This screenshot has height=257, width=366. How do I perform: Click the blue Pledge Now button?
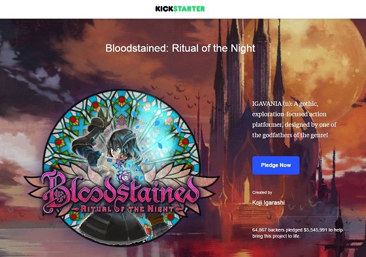tap(276, 165)
